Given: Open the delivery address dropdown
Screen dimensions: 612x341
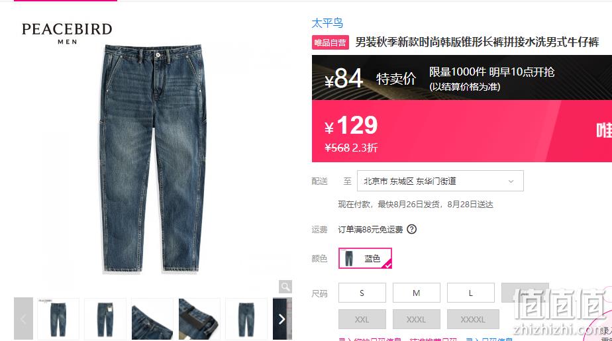Looking at the screenshot, I should 440,181.
